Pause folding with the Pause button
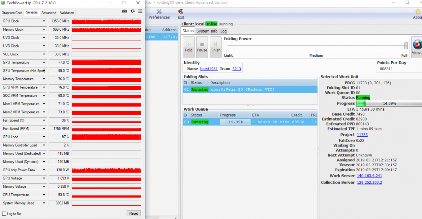Screen dimensions: 422x219 [202, 47]
